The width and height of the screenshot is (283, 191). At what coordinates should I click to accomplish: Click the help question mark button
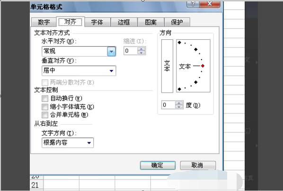(x=193, y=4)
